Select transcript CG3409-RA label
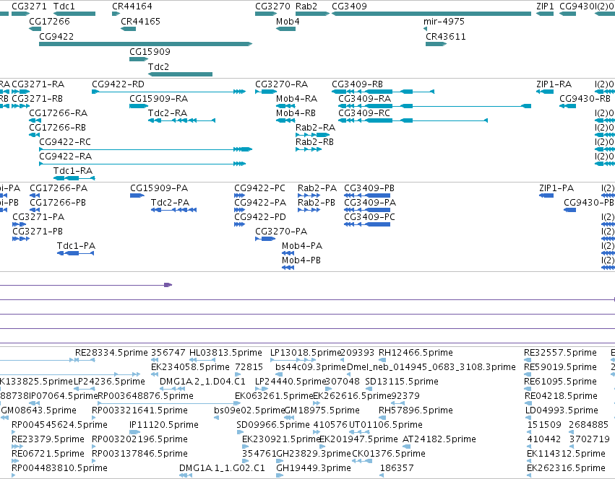615x479 pixels. (x=365, y=98)
